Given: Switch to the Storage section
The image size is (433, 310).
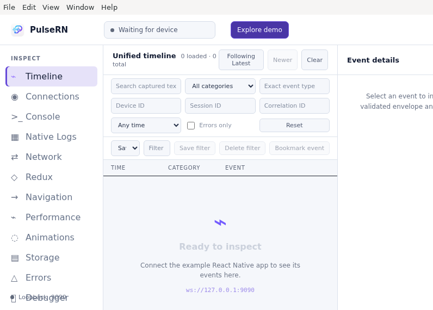Looking at the screenshot, I should click(x=51, y=258).
